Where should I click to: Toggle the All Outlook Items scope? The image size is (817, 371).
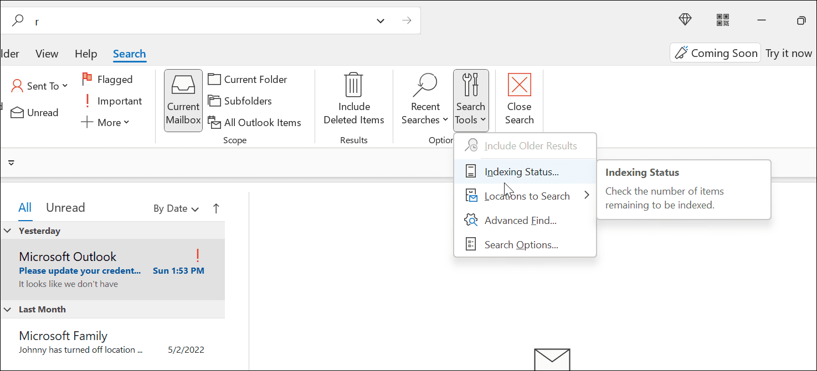tap(256, 122)
